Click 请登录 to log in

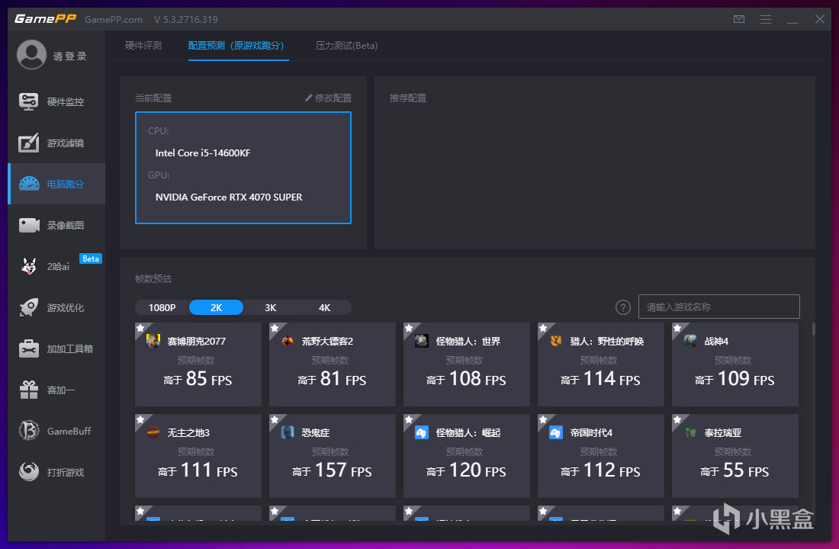tap(69, 56)
